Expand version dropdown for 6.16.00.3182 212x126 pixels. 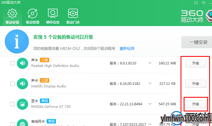pos(150,83)
